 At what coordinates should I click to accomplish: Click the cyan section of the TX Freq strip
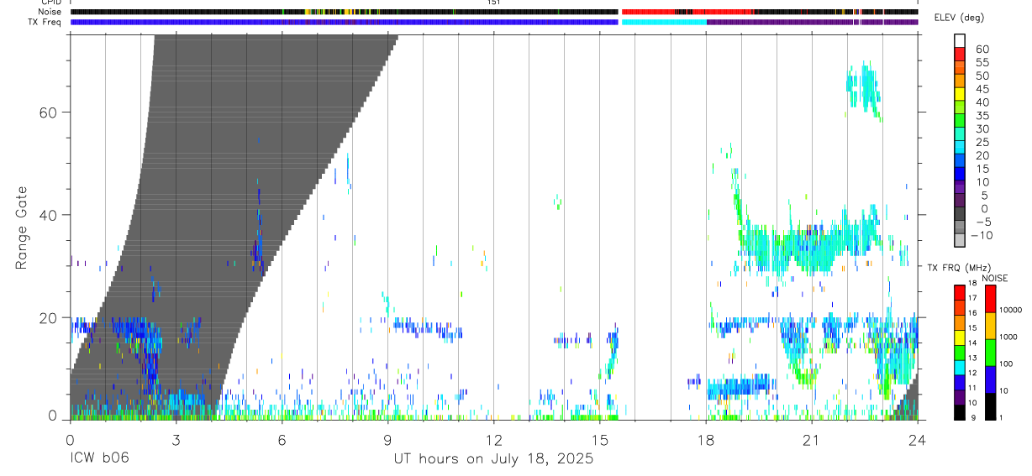(x=664, y=22)
